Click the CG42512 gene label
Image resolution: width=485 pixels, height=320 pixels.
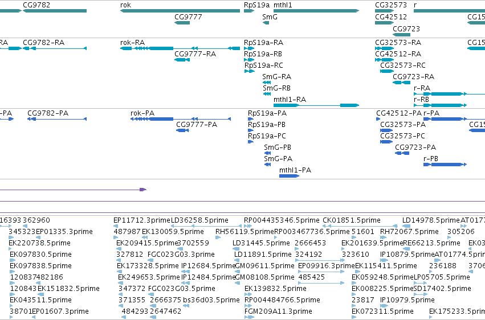click(391, 17)
